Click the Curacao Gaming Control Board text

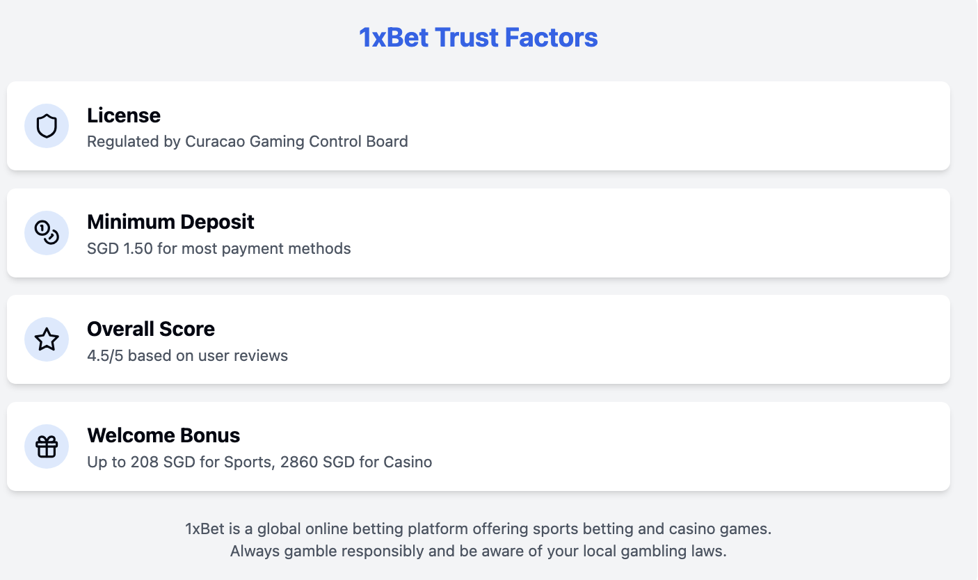[247, 141]
